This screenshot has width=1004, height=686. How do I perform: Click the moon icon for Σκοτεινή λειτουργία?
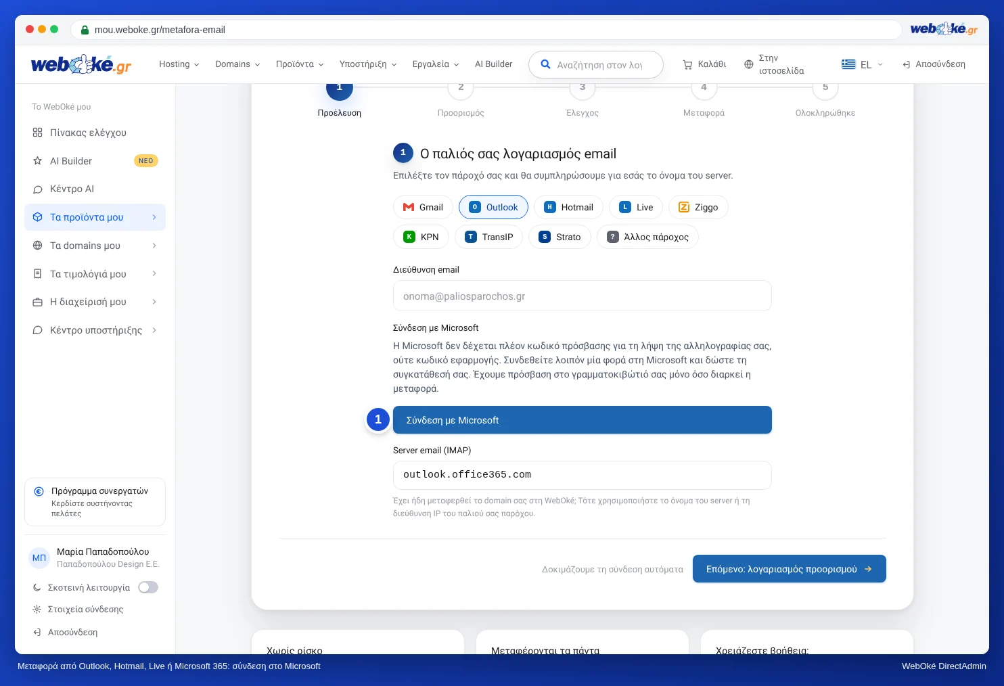pos(37,588)
